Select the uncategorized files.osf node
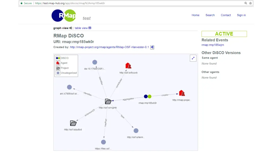The height and width of the screenshot is (153, 272). 103,142
